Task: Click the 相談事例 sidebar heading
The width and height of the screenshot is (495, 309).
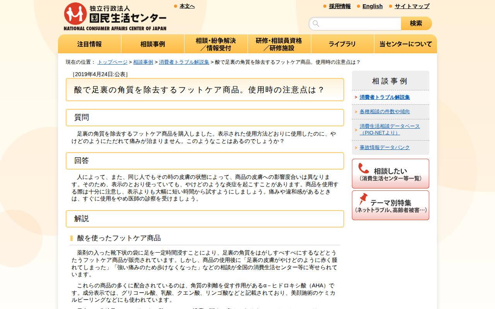Action: [x=390, y=81]
